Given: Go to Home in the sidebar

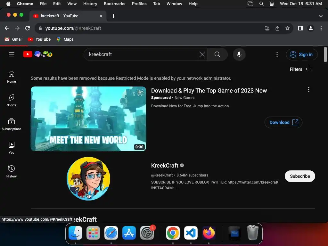Looking at the screenshot, I should click(x=12, y=77).
